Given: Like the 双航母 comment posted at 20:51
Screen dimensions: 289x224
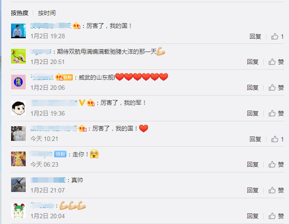Looking at the screenshot, I should point(276,62).
